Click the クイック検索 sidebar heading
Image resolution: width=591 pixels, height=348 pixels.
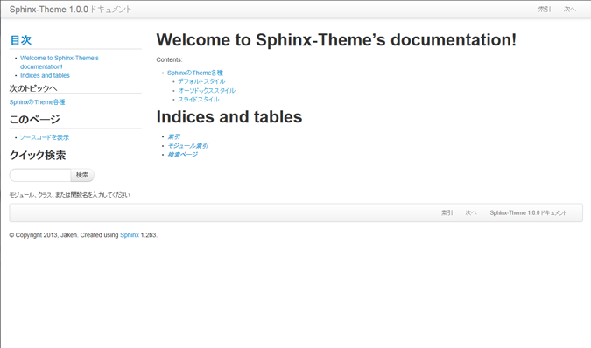(38, 155)
